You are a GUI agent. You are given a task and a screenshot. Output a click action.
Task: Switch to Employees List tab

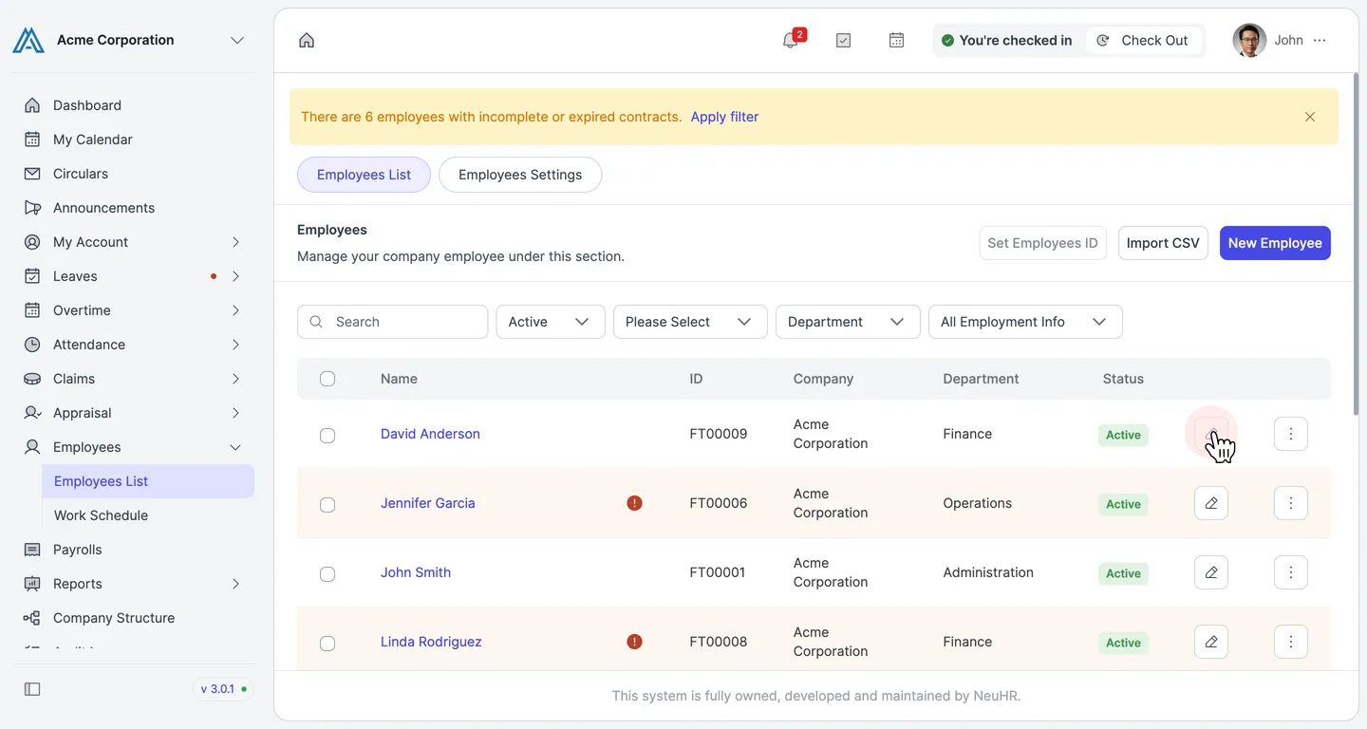[x=364, y=175]
